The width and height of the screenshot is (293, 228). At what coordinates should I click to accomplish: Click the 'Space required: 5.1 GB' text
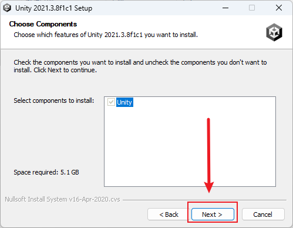point(46,172)
